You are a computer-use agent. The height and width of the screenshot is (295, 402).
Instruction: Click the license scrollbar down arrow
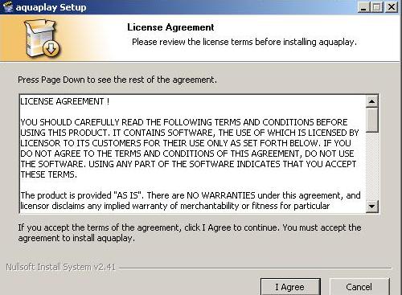tap(371, 207)
